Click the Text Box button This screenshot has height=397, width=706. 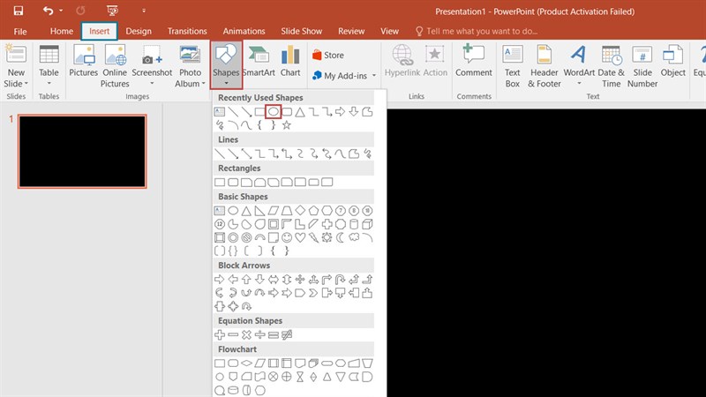point(513,65)
